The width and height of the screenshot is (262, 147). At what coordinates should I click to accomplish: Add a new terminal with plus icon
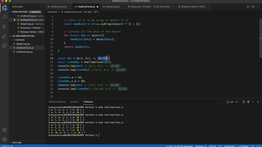point(237,102)
